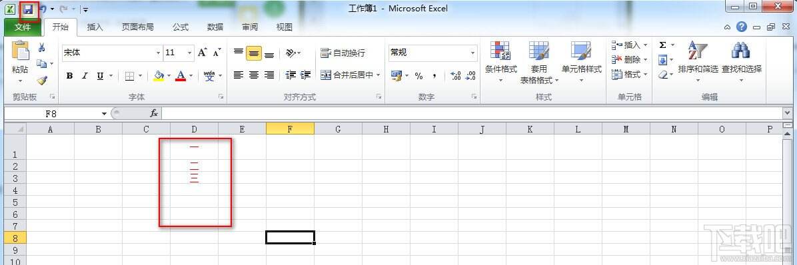Switch to the 数据 tab
797x265 pixels.
(215, 27)
